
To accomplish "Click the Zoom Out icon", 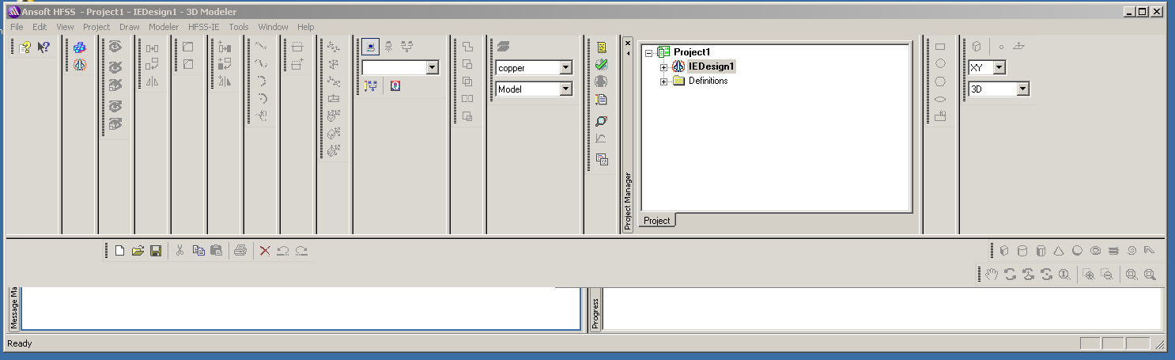I will pyautogui.click(x=1107, y=275).
